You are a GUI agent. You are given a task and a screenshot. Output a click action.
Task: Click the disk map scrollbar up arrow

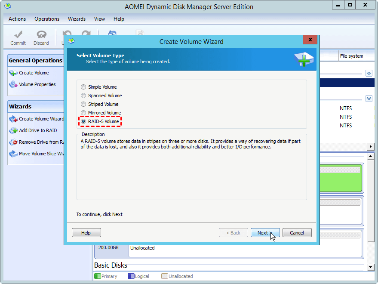[371, 156]
